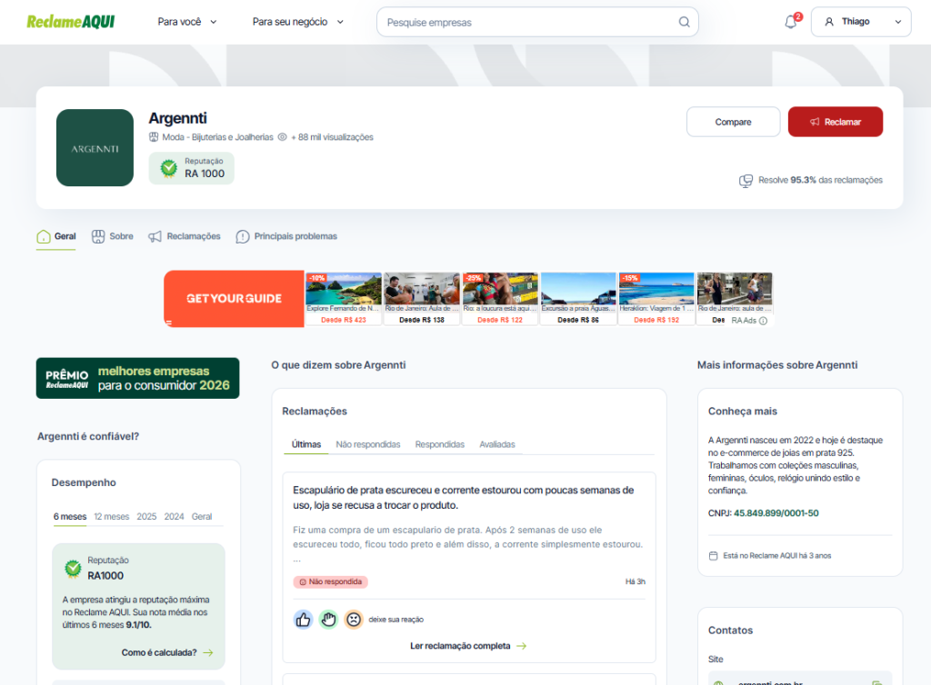Click the 'Há 3h' timestamp

pos(635,581)
